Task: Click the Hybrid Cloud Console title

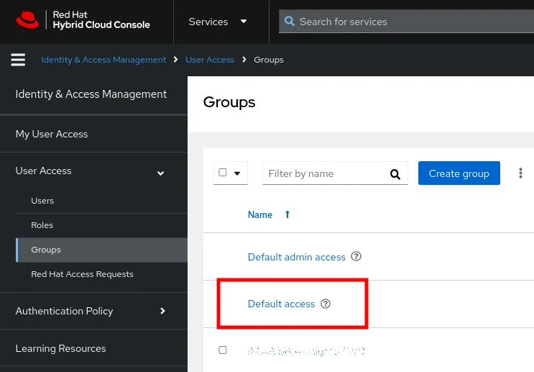Action: coord(101,24)
